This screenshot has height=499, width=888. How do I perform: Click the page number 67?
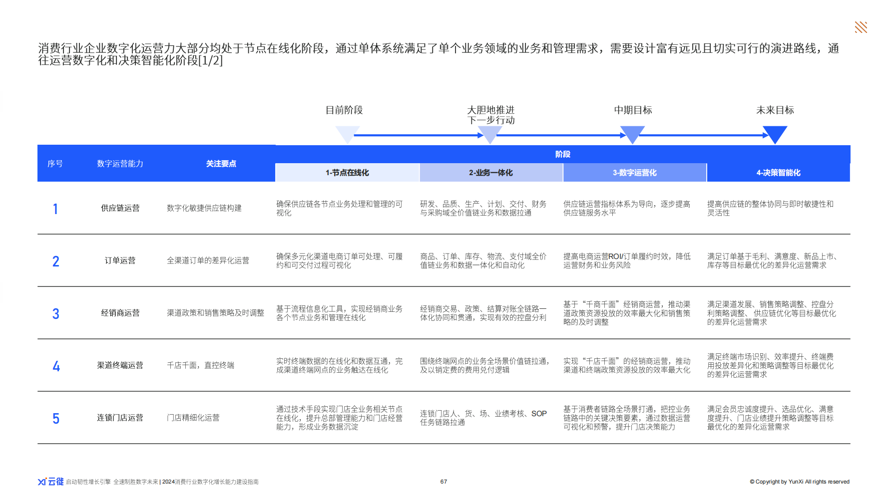click(x=444, y=482)
